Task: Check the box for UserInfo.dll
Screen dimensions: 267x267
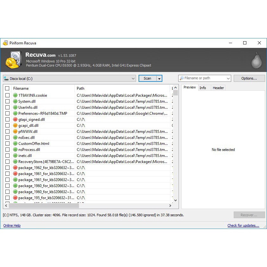Action: coord(7,107)
